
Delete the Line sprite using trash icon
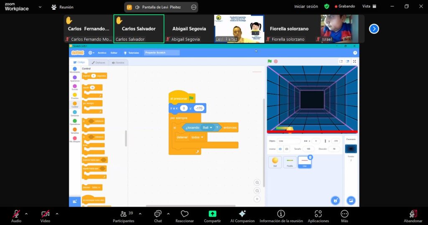point(310,157)
